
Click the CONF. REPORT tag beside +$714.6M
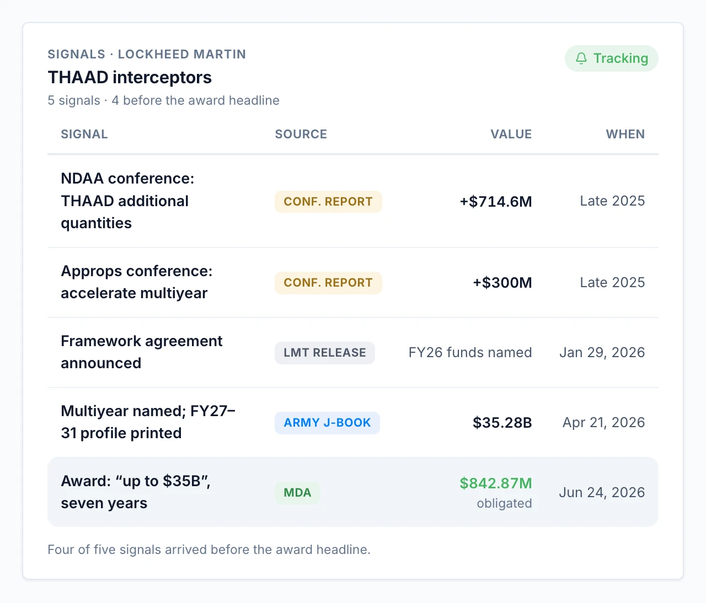328,202
